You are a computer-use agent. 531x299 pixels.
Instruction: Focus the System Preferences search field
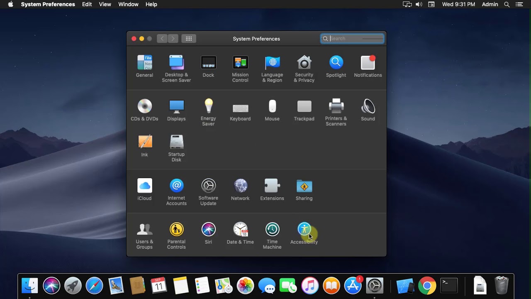point(352,39)
